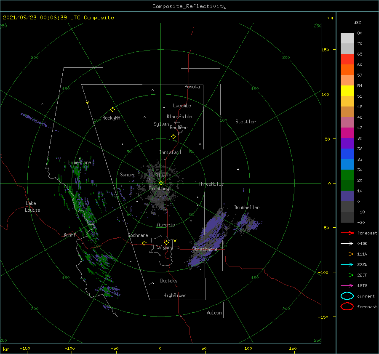Screen dimensions: 379x354
Task: Click the ThreeHills label
Action: (211, 184)
